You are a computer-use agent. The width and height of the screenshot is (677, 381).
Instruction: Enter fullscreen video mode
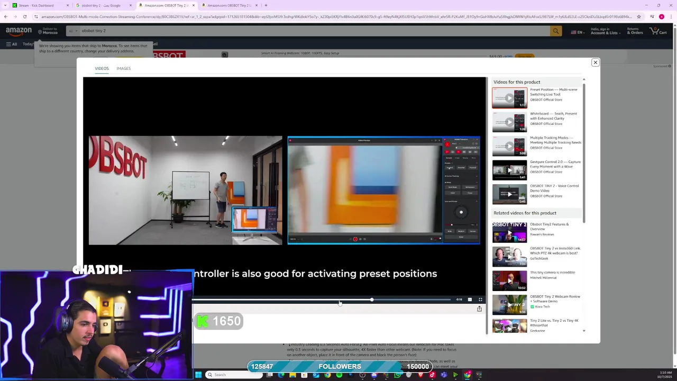480,300
